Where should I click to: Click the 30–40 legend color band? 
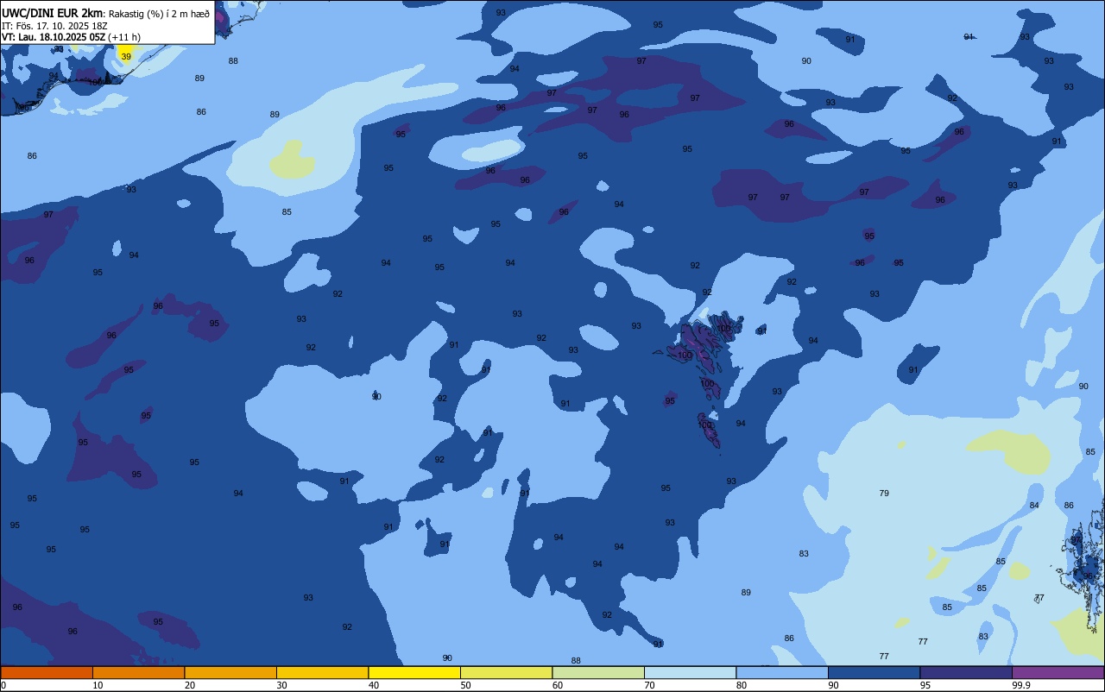tap(322, 672)
